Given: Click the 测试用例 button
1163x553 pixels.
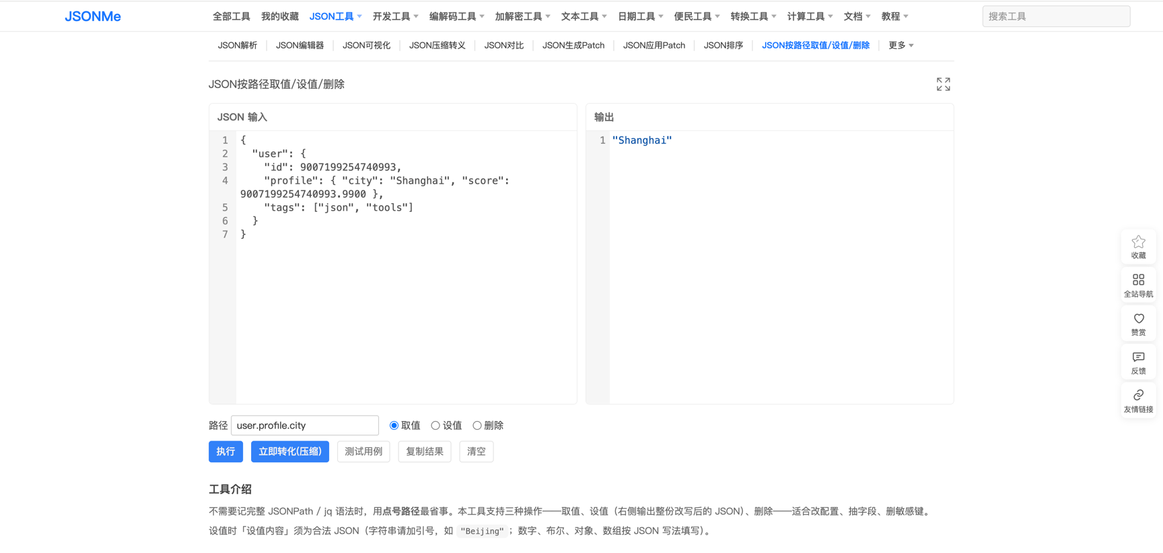Looking at the screenshot, I should [363, 451].
